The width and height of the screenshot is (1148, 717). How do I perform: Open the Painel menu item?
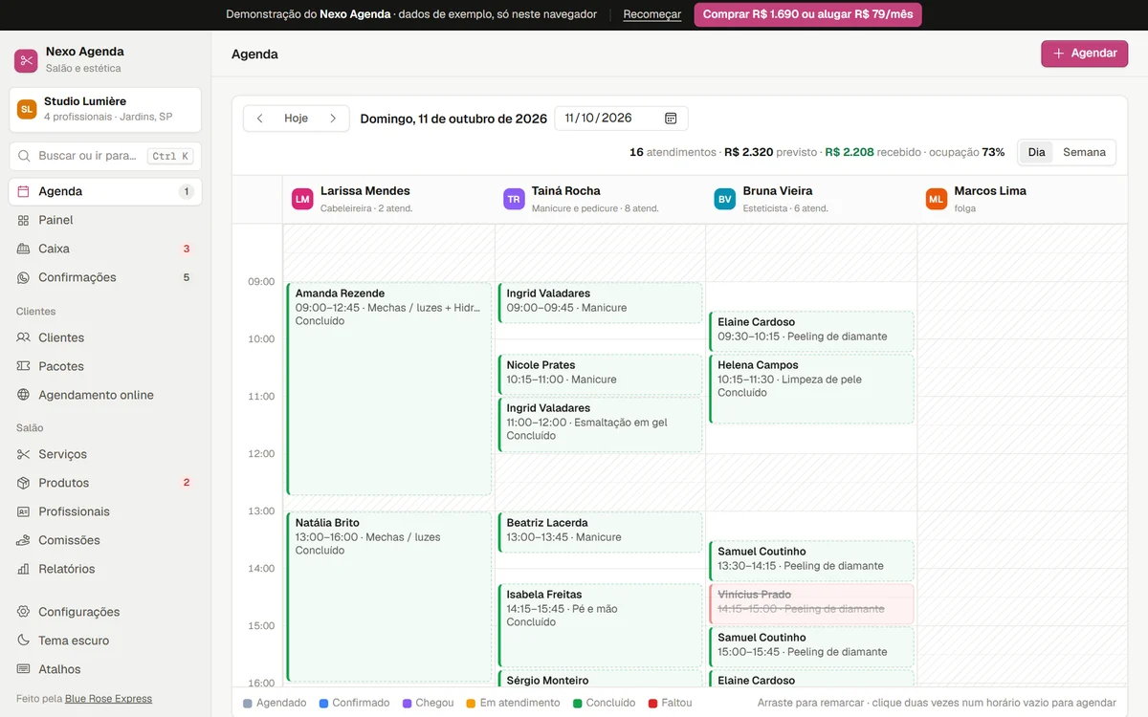[105, 220]
